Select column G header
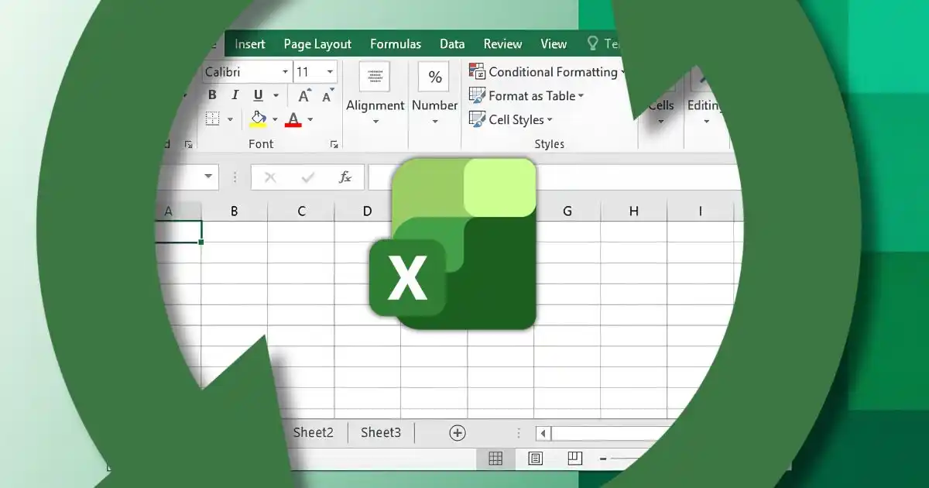Viewport: 929px width, 488px height. click(567, 211)
